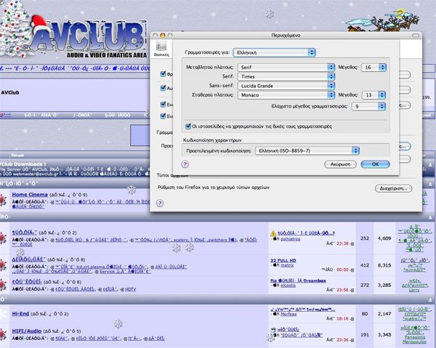Click the post count 8,315

click(384, 265)
